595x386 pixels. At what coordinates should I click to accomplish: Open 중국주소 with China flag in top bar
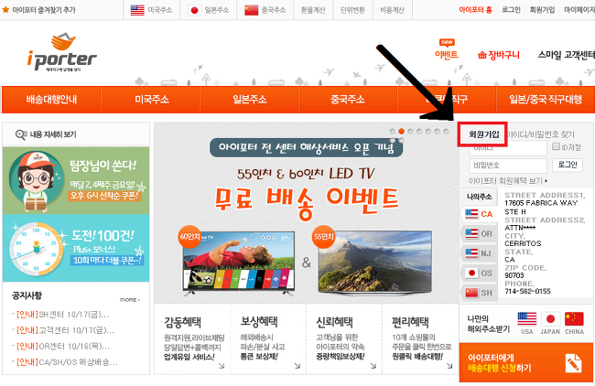coord(265,10)
